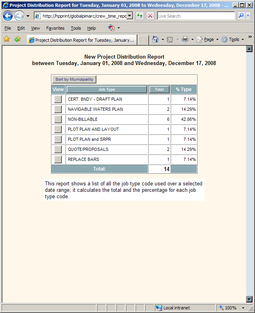255x313 pixels.
Task: Click the scrollbar down arrow
Action: coord(249,299)
